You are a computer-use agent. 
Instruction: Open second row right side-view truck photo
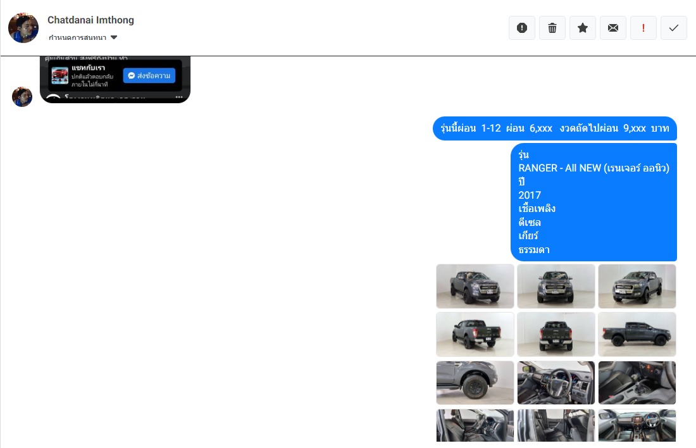click(637, 334)
